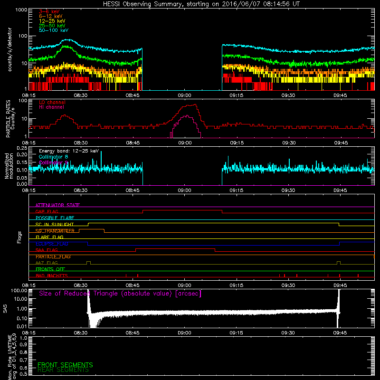The height and width of the screenshot is (380, 380).
Task: Click the ECLIPSE_FLAG label
Action: click(52, 244)
